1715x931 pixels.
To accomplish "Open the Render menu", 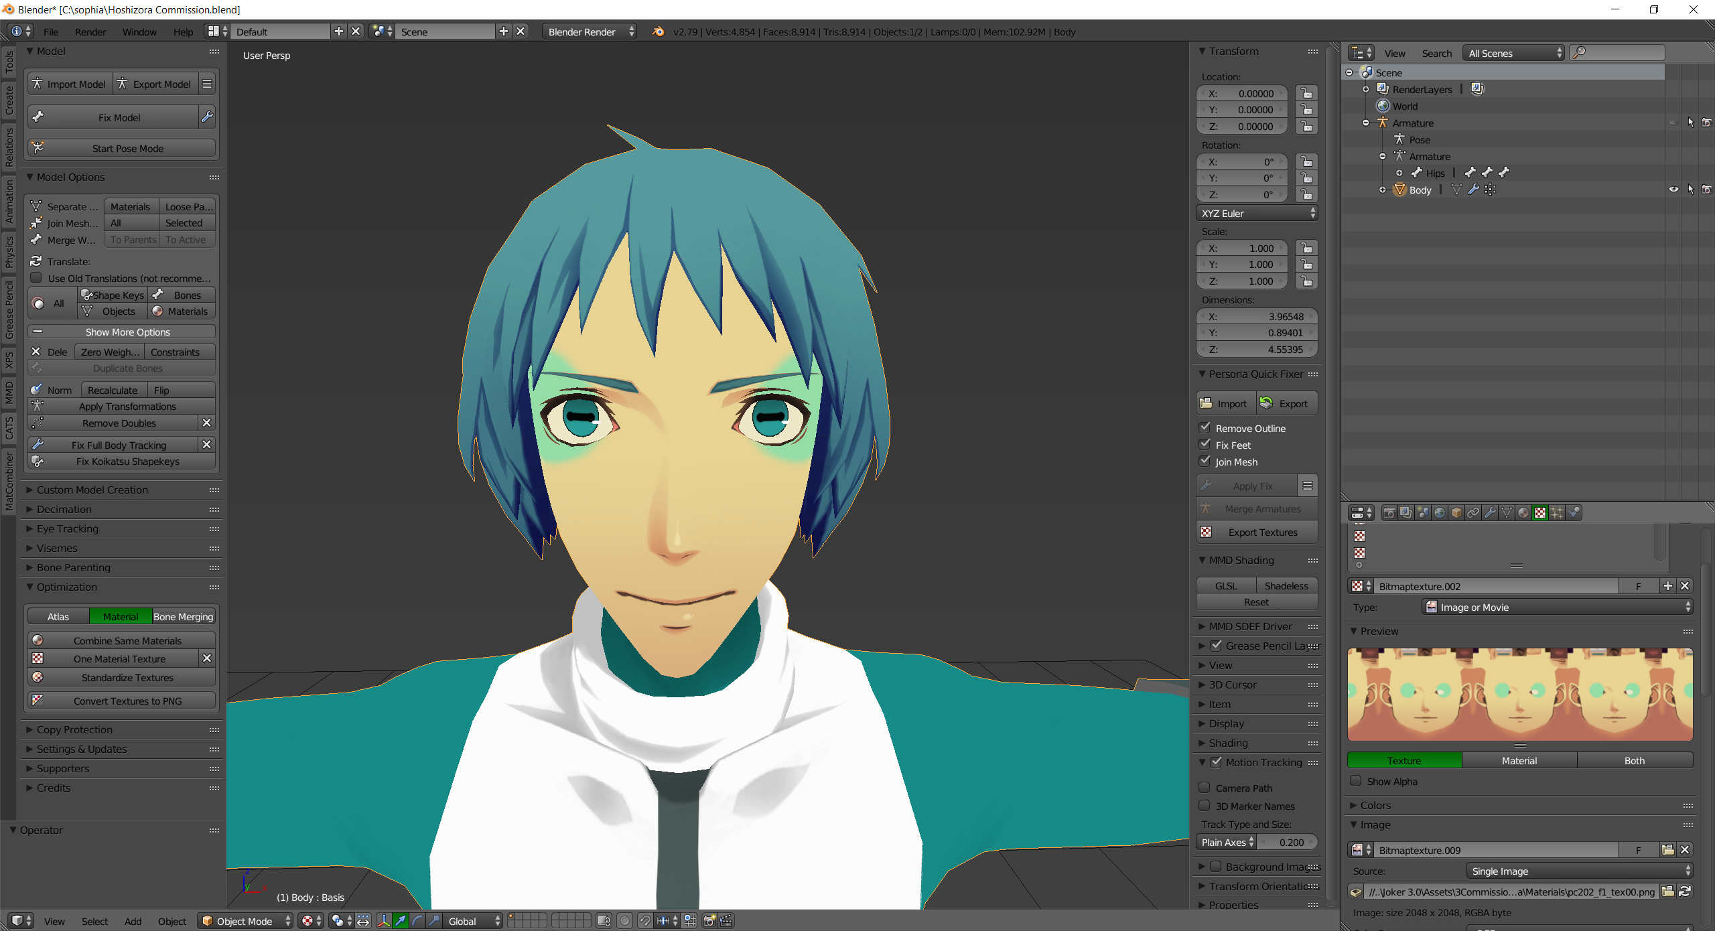I will click(x=90, y=31).
